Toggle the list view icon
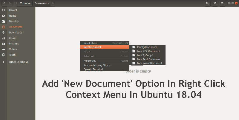Image resolution: width=239 pixels, height=120 pixels. 215,3
